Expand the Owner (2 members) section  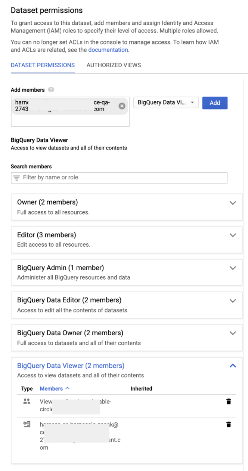pyautogui.click(x=233, y=203)
